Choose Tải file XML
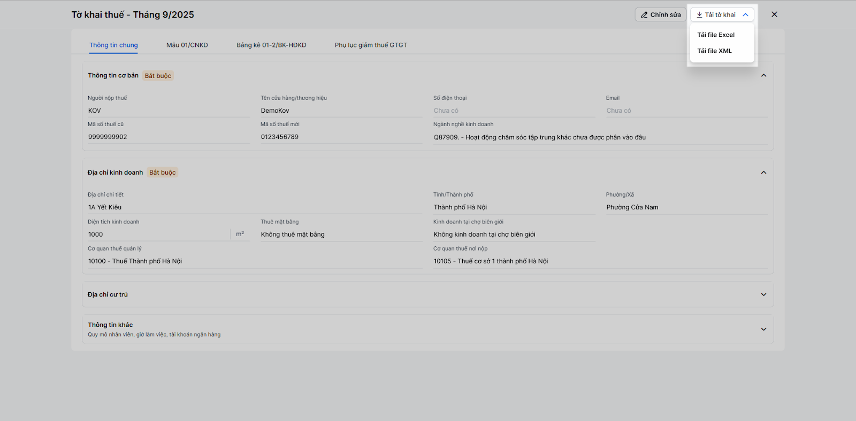Screen dimensions: 856x421 point(714,51)
